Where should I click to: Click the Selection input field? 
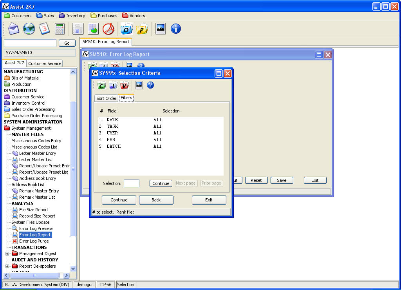[x=132, y=183]
